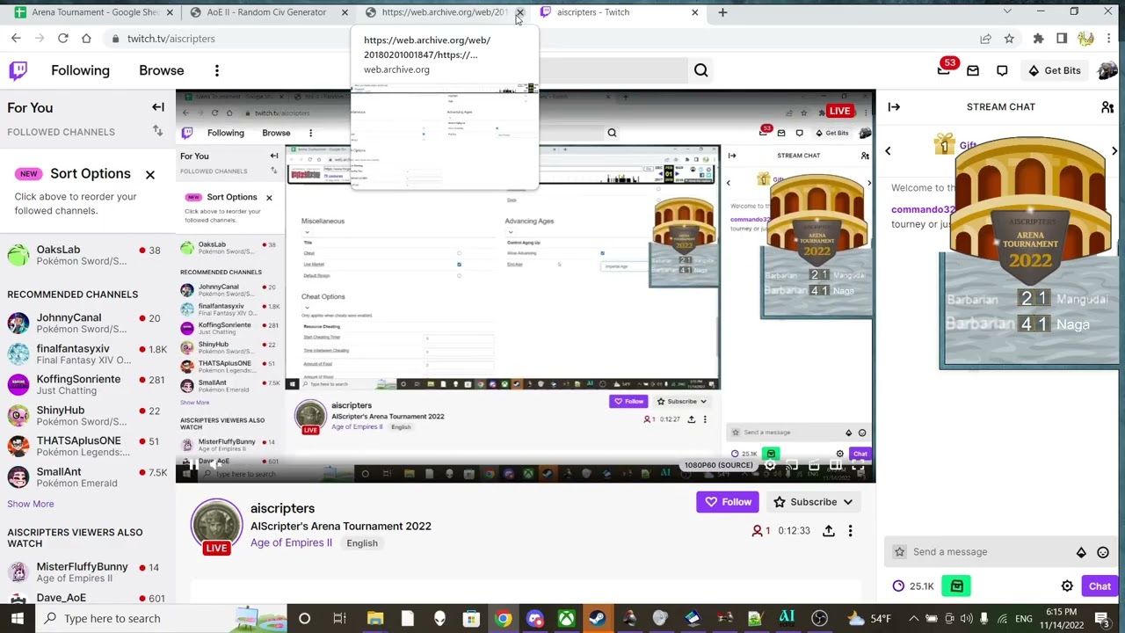Viewport: 1125px width, 633px height.
Task: Collapse the For You sidebar
Action: 158,107
